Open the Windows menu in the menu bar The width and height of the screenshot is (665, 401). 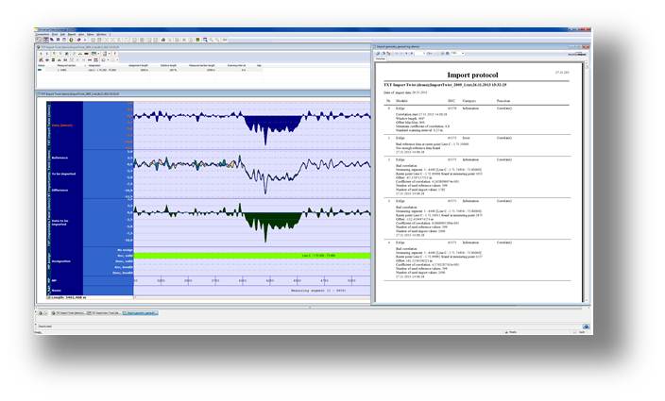tap(102, 35)
